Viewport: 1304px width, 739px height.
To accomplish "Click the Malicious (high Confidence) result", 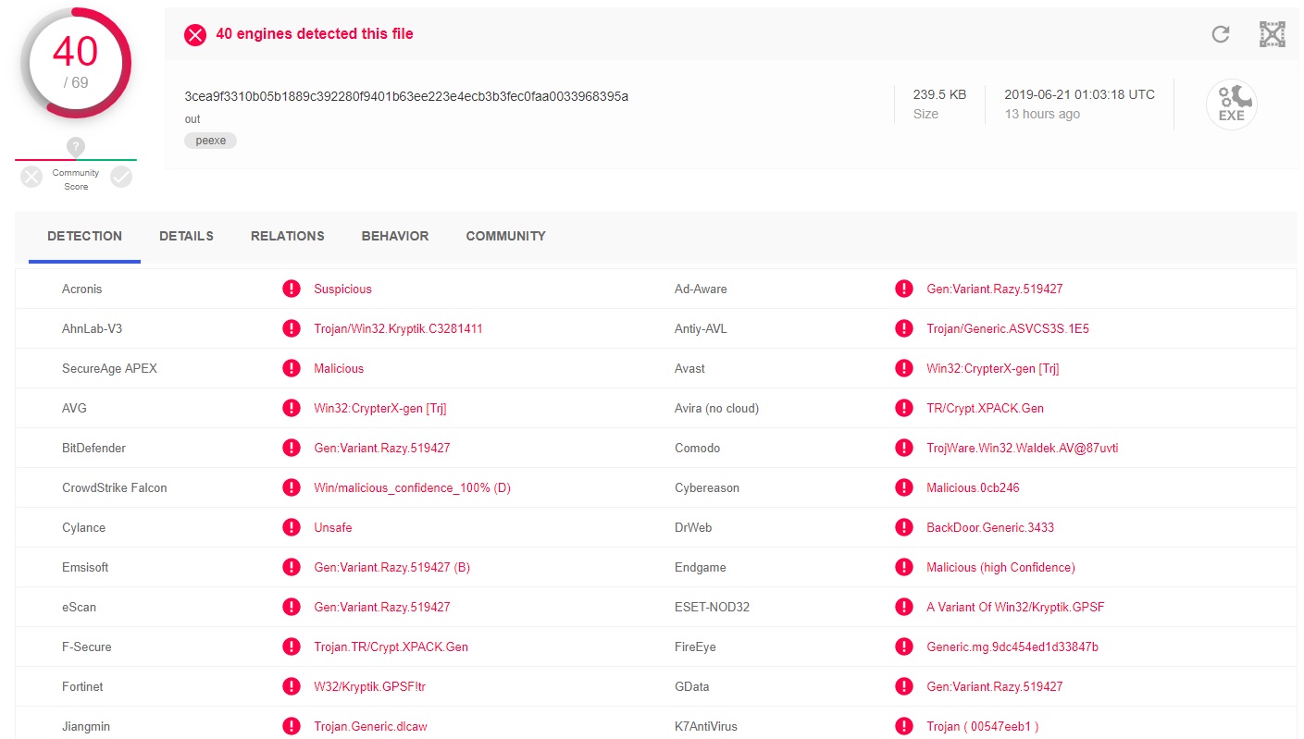I will tap(1000, 567).
